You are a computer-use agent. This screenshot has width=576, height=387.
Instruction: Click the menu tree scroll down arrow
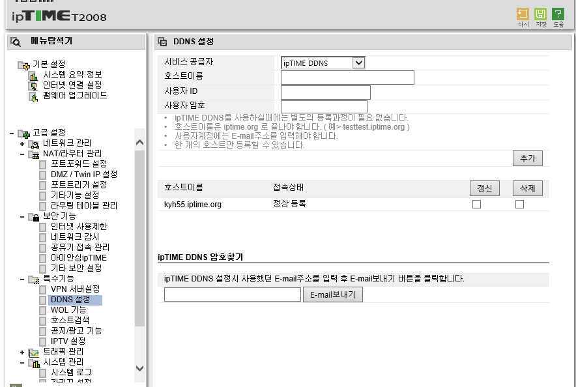click(139, 368)
